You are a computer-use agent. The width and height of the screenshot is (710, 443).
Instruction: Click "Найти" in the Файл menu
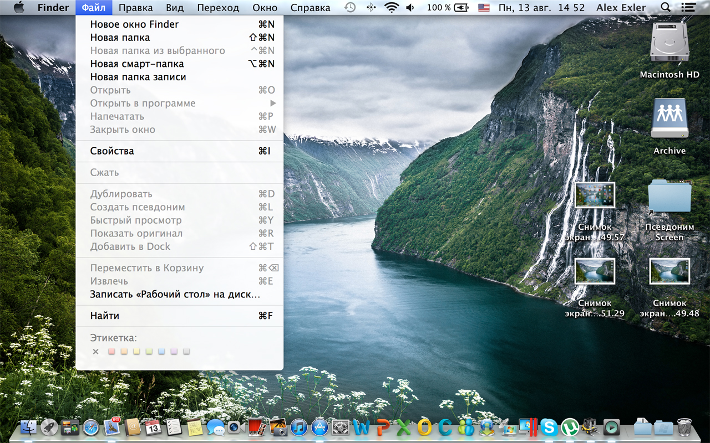pos(105,316)
